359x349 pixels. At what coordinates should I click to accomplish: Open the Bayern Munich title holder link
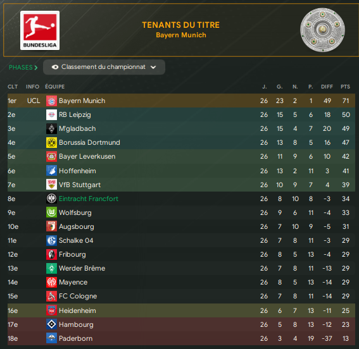tap(181, 35)
